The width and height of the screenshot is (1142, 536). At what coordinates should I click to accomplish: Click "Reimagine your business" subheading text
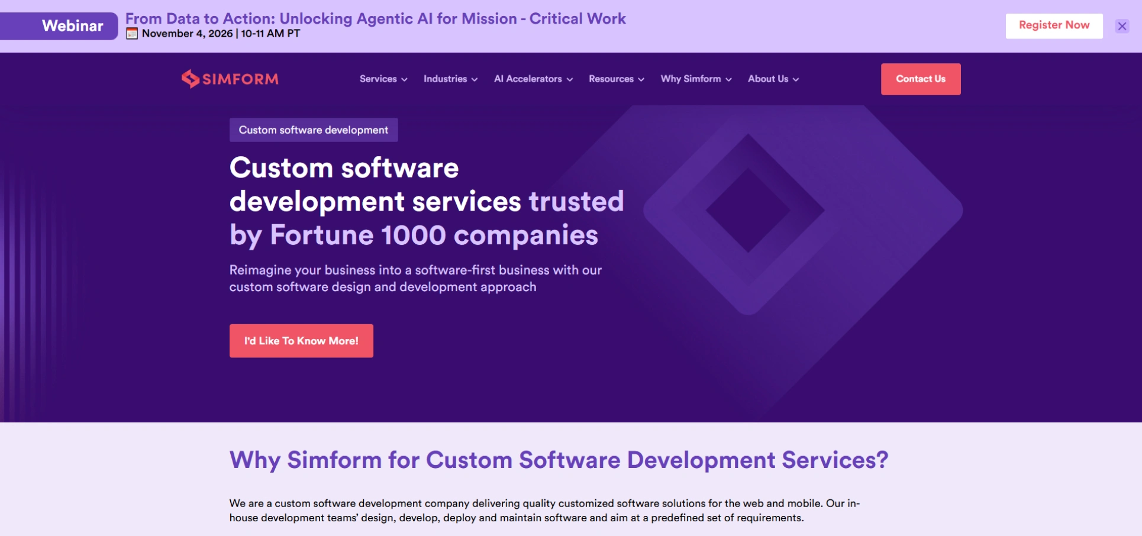[415, 278]
